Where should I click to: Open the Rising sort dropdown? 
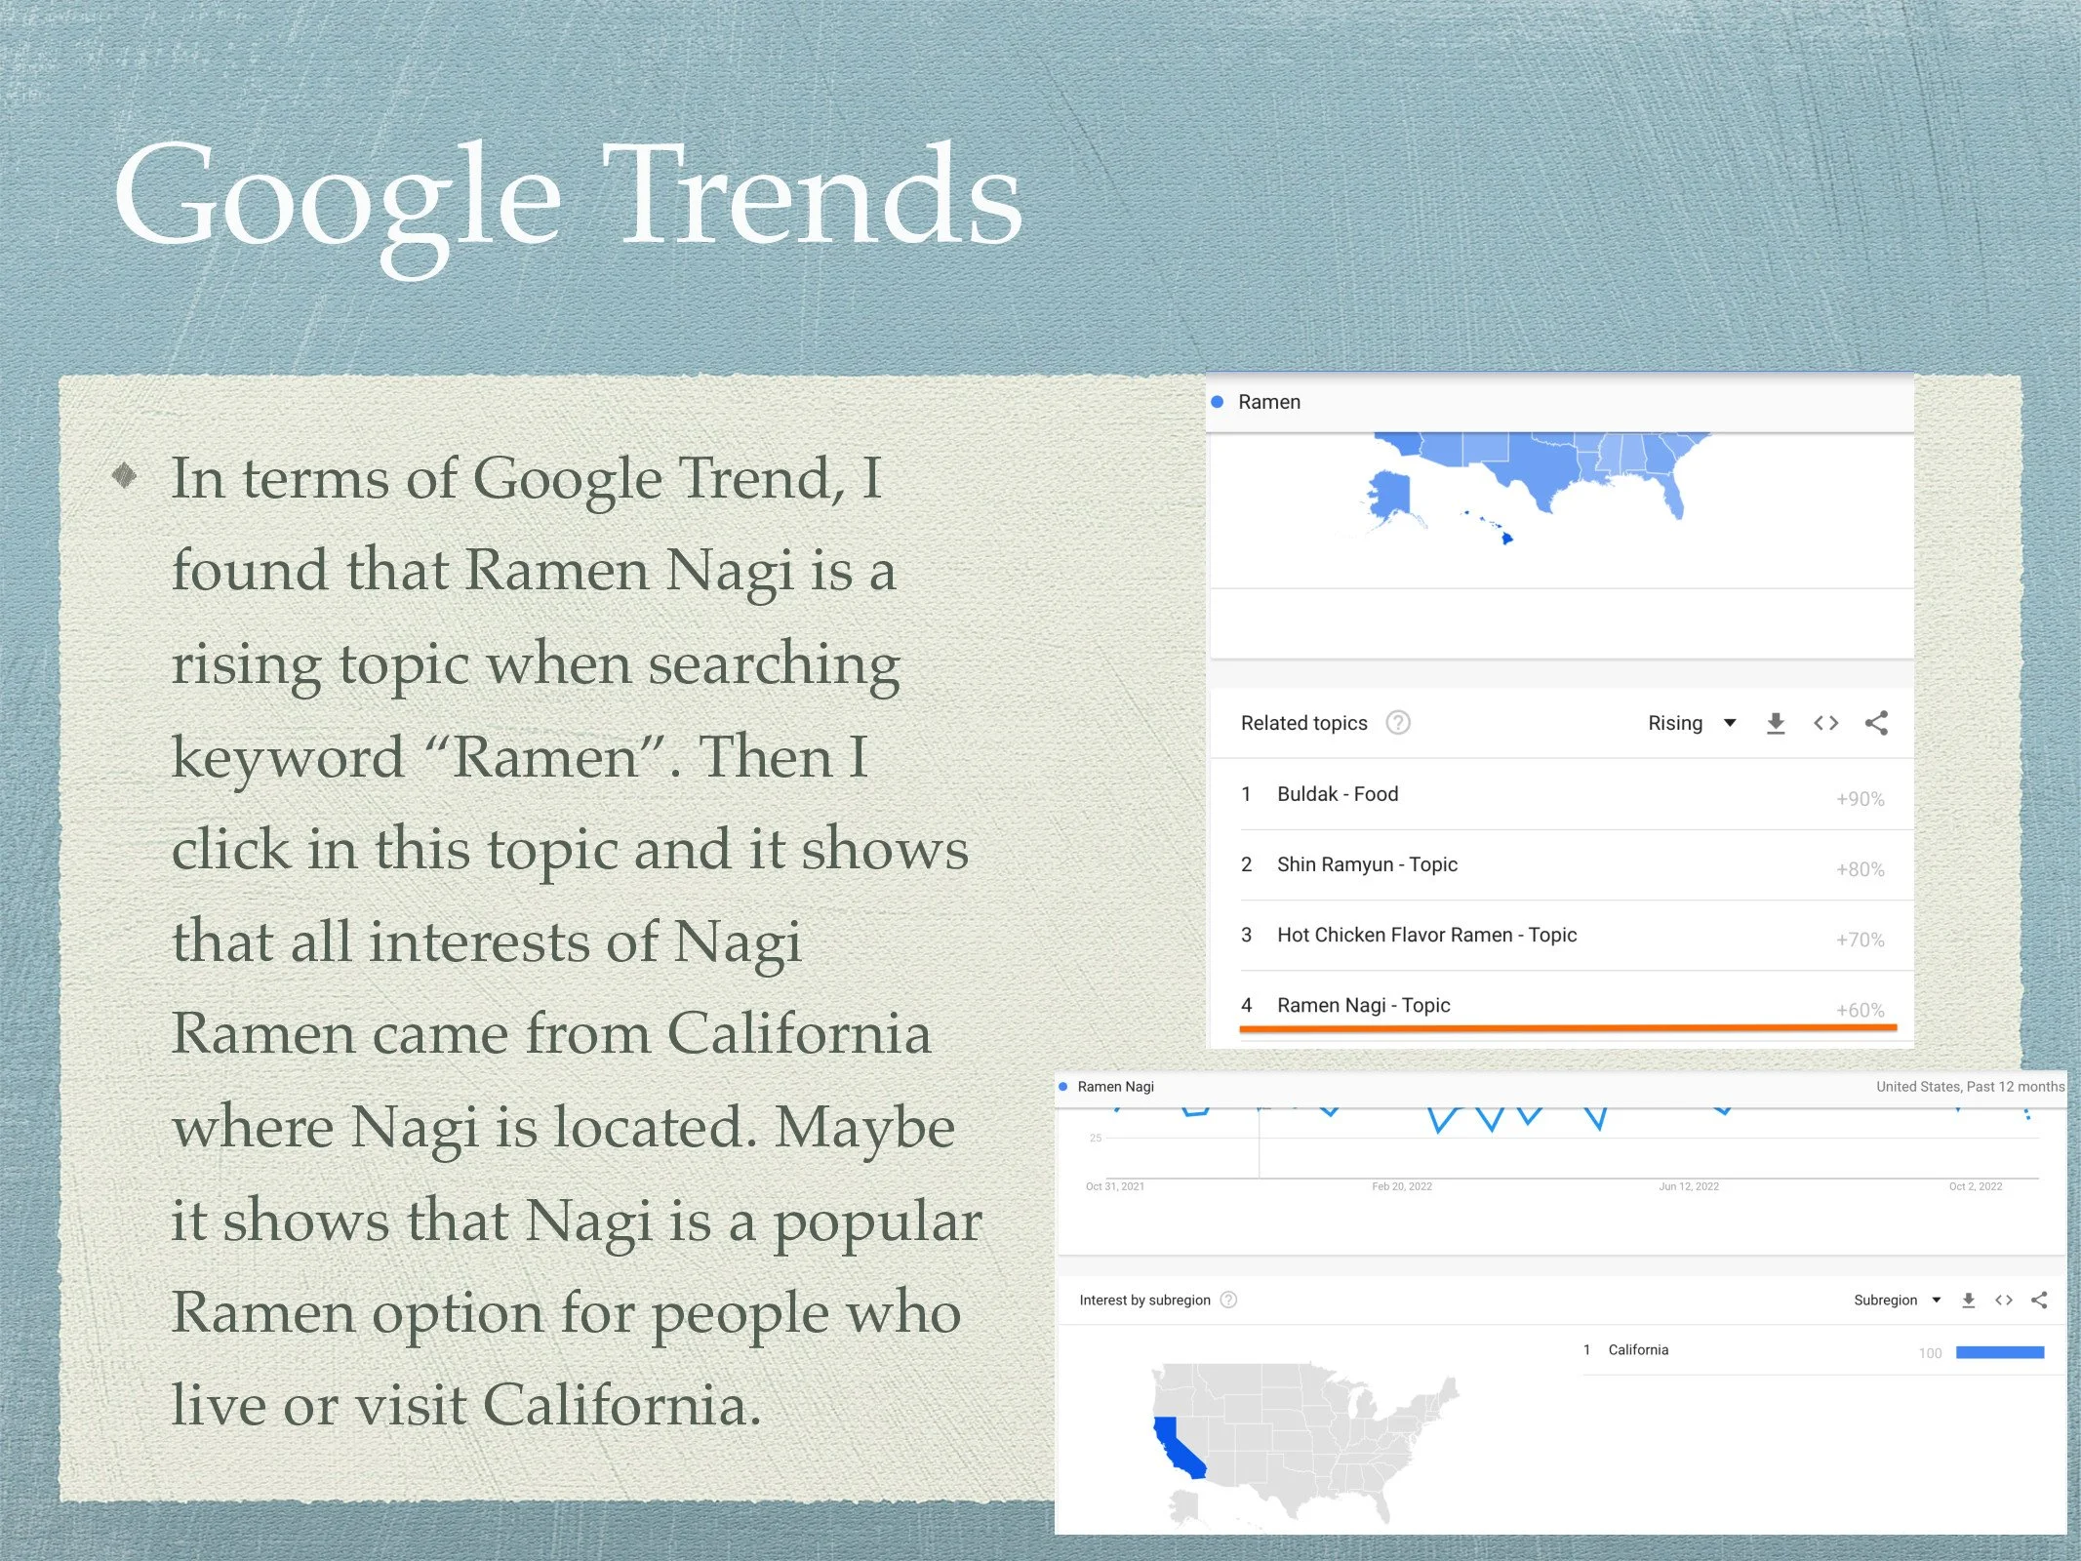pos(1675,723)
